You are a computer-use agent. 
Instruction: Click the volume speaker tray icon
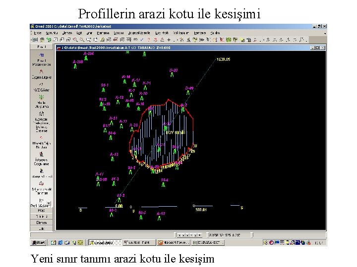pos(265,243)
